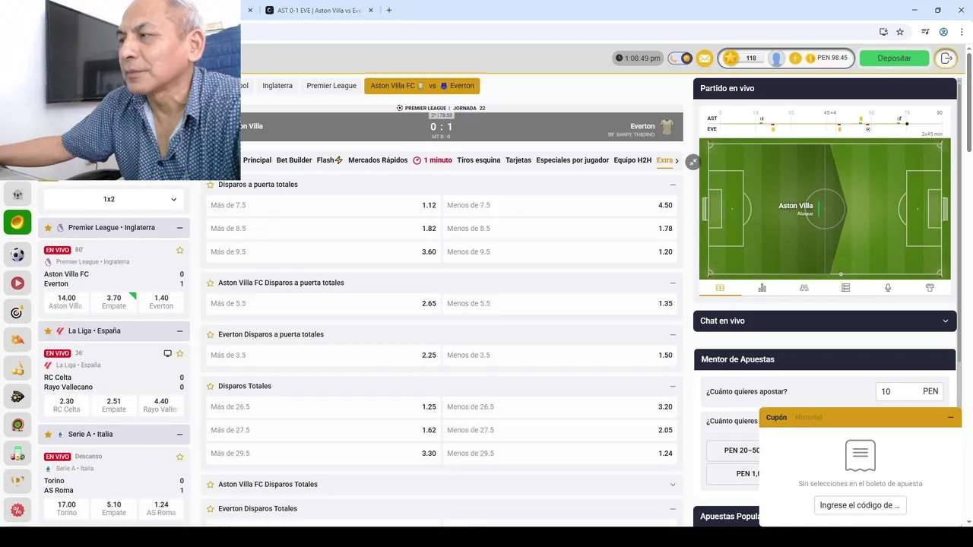
Task: Click the logout exit icon
Action: [946, 58]
